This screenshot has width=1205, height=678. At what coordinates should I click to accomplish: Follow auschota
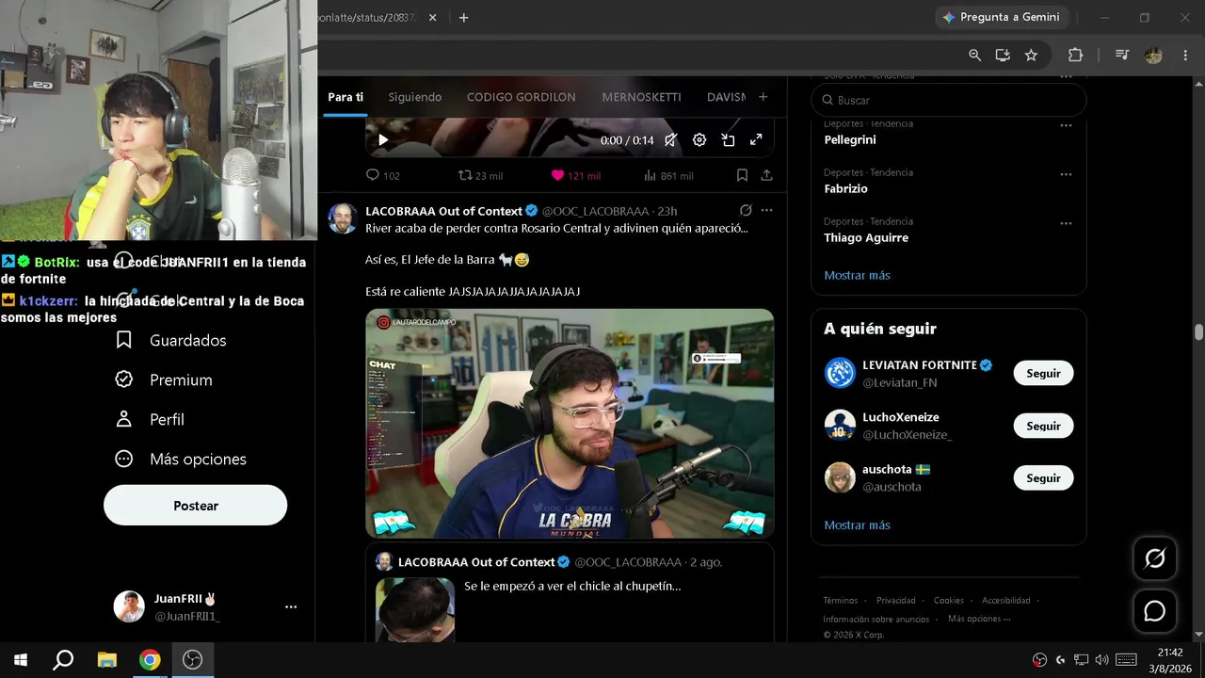[x=1043, y=478]
